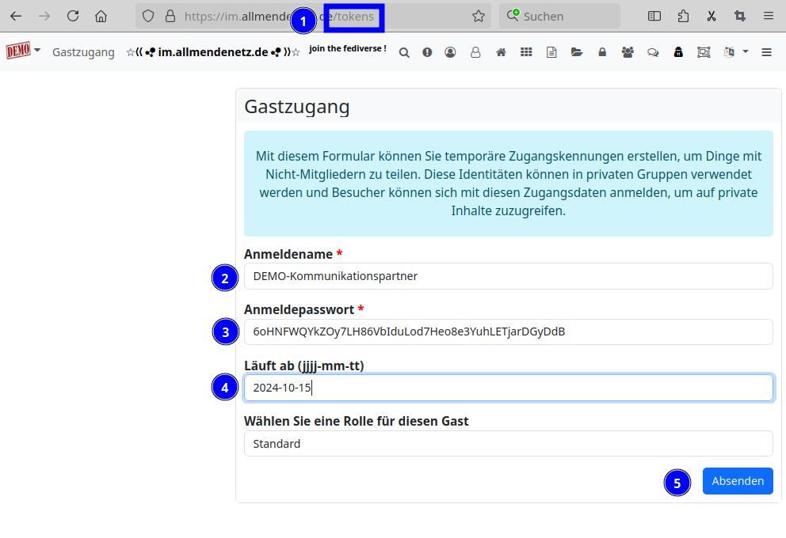Click the padlock icon in the site navbar
786x538 pixels.
click(602, 52)
